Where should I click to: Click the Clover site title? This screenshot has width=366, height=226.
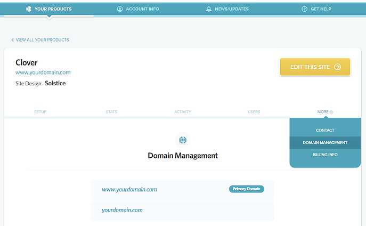27,62
